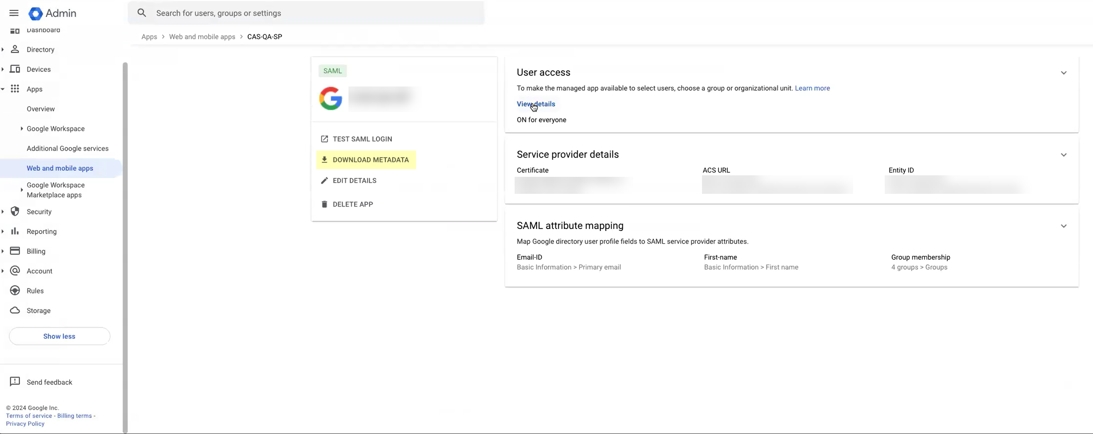Image resolution: width=1093 pixels, height=434 pixels.
Task: Open Reporting via its chart icon
Action: pyautogui.click(x=15, y=231)
